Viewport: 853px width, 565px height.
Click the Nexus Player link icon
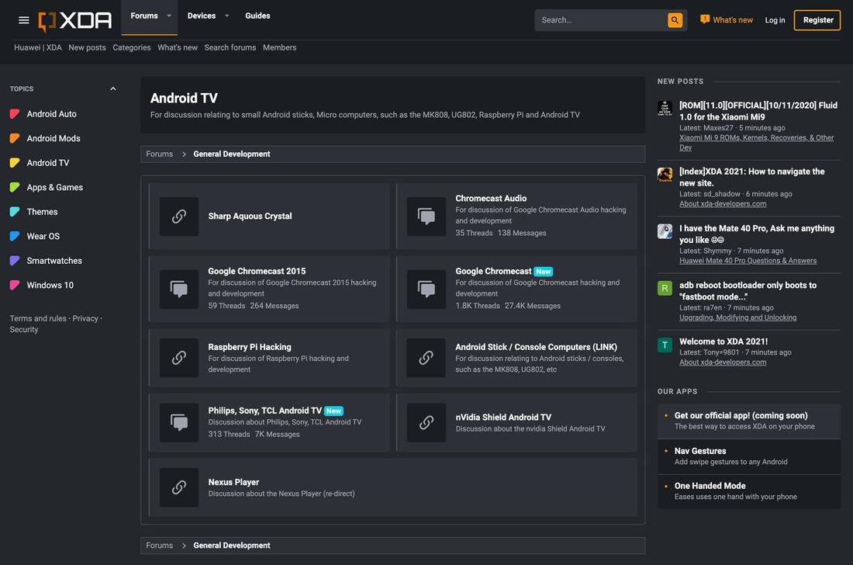178,487
